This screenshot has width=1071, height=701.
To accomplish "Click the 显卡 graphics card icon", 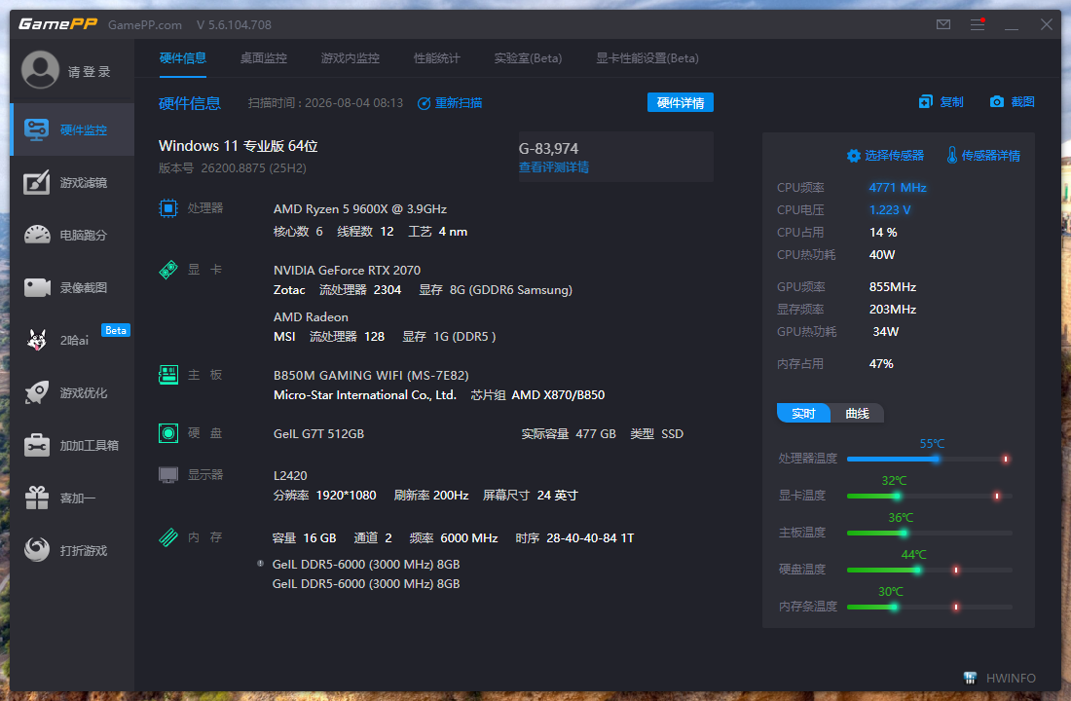I will (168, 270).
